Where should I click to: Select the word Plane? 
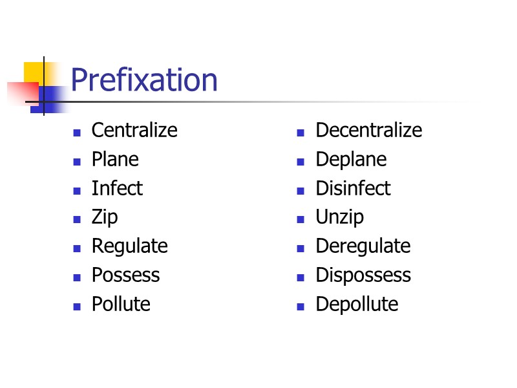pyautogui.click(x=115, y=159)
